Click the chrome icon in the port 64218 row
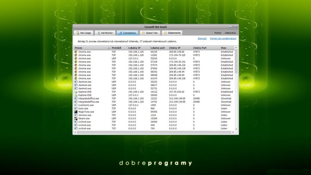 pyautogui.click(x=76, y=52)
